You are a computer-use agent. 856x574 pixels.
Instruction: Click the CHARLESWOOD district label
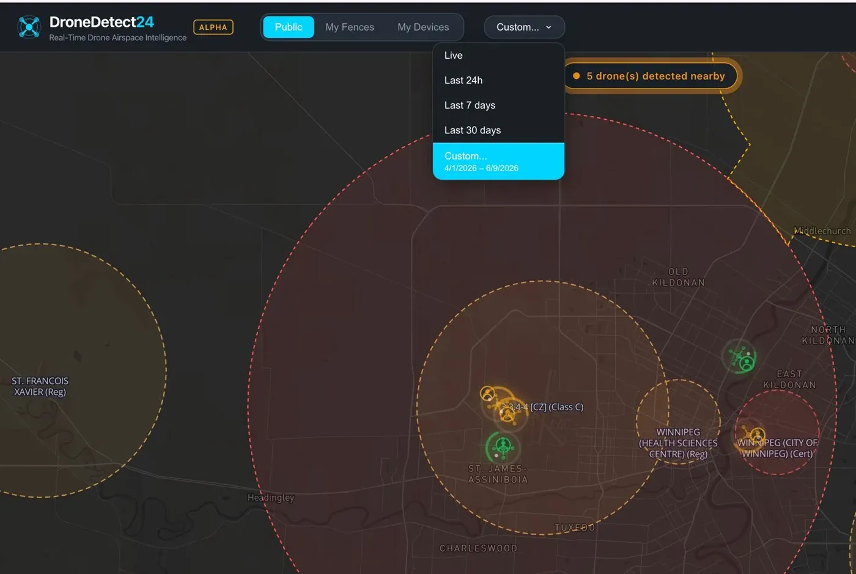click(x=479, y=548)
